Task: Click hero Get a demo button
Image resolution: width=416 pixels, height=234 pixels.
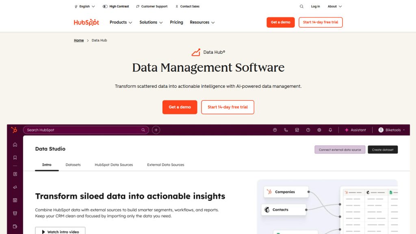Action: point(180,107)
